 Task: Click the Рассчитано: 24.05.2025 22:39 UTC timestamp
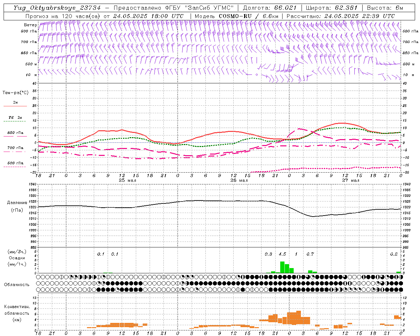[341, 16]
